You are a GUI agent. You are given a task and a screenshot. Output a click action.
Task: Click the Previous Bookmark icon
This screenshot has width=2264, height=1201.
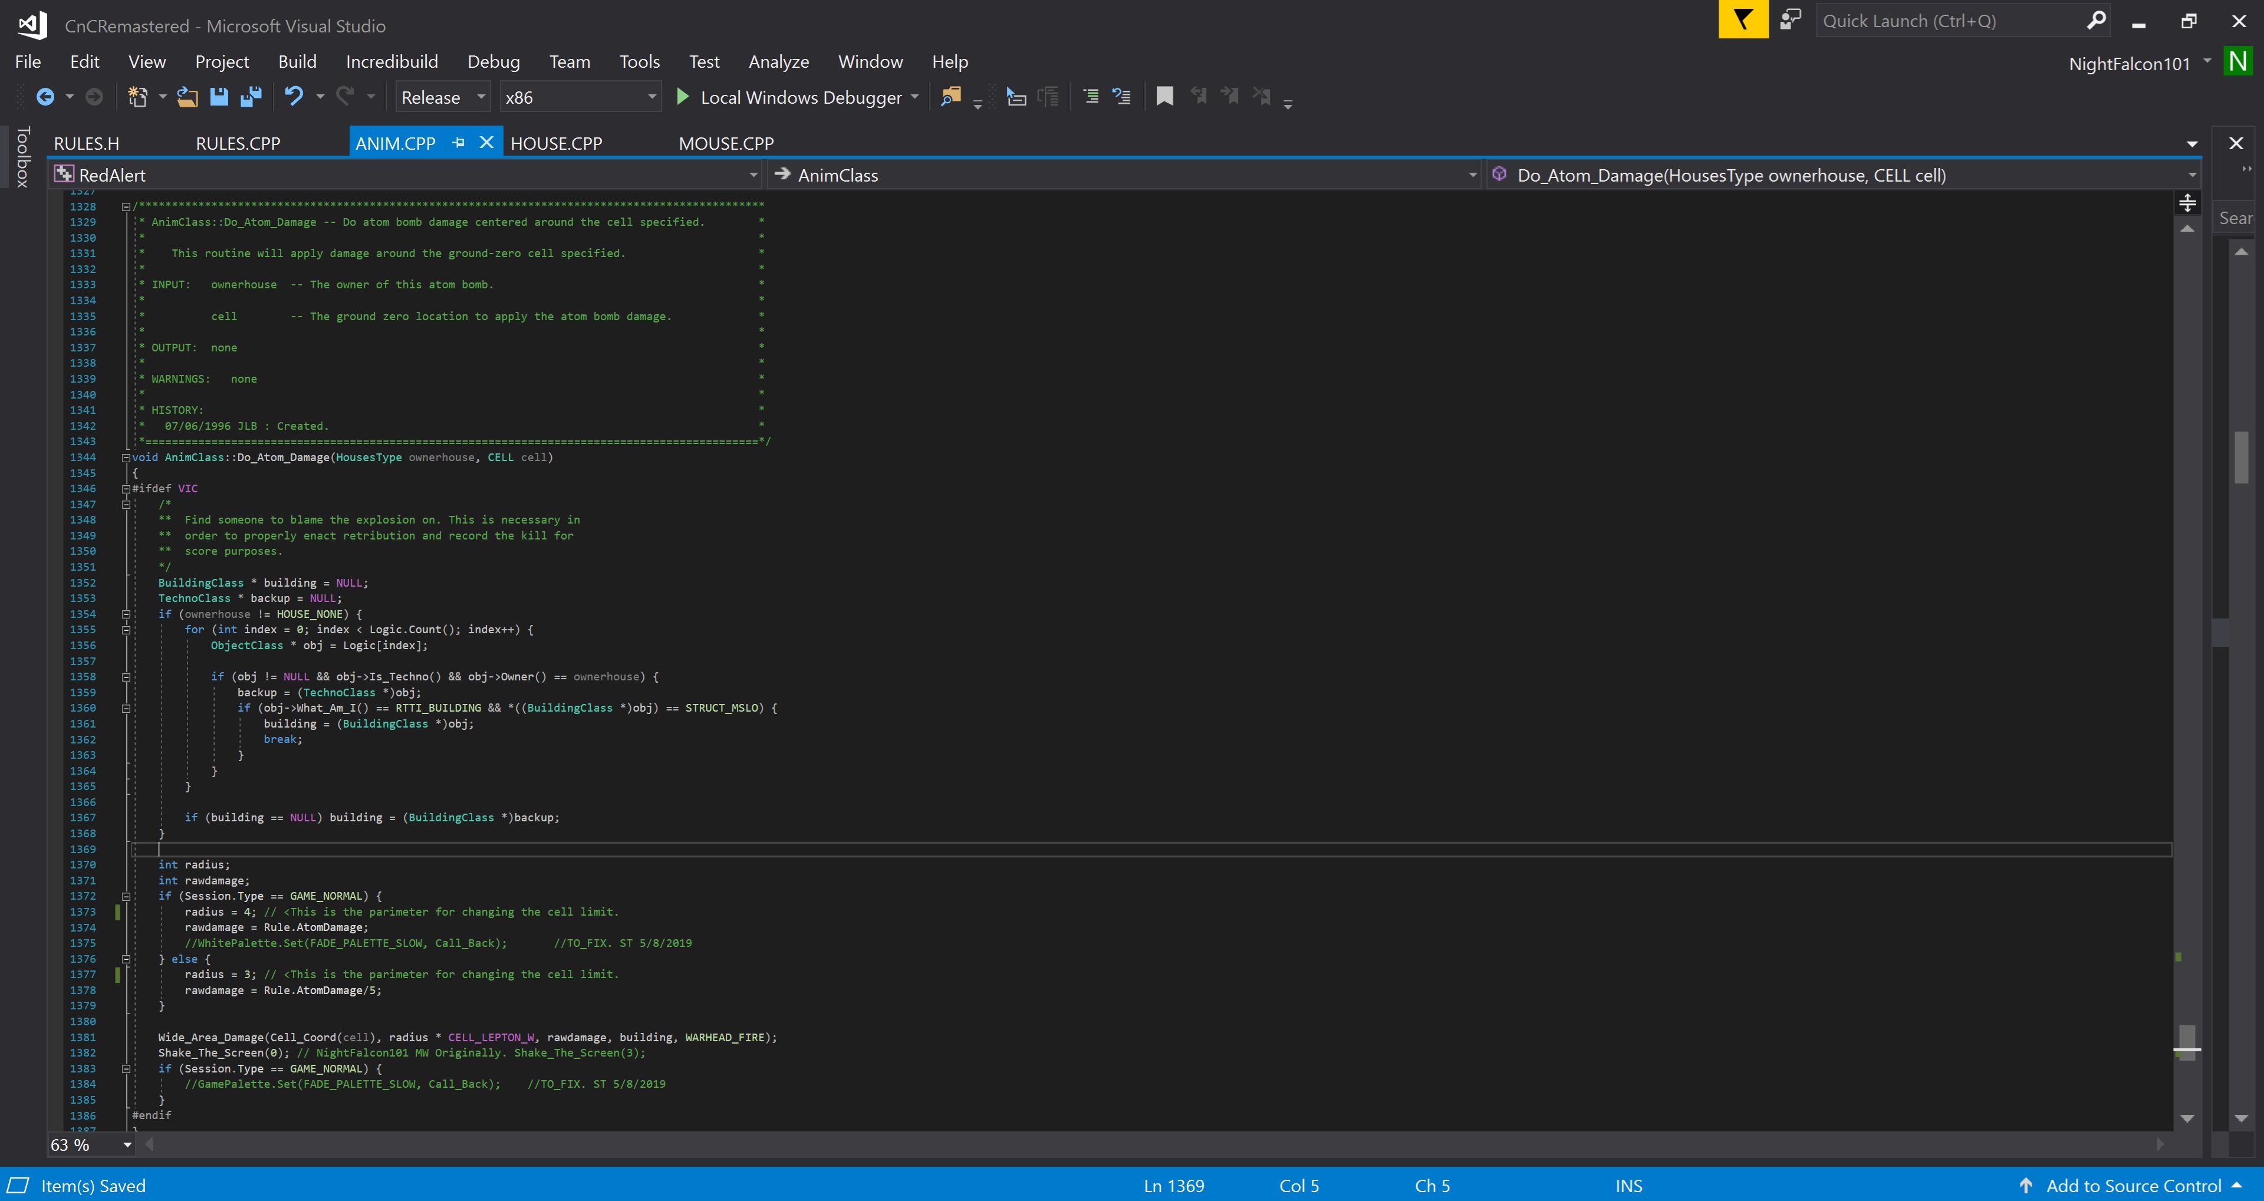[x=1198, y=96]
